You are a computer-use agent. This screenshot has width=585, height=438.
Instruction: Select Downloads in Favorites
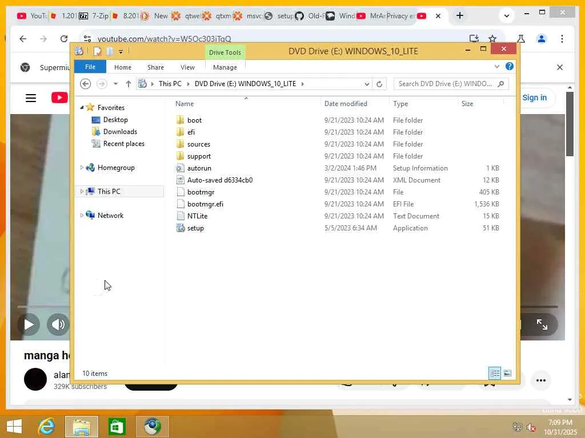coord(120,132)
